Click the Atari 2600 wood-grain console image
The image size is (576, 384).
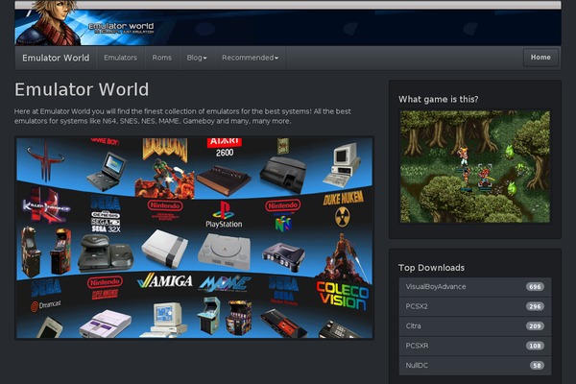(x=224, y=180)
